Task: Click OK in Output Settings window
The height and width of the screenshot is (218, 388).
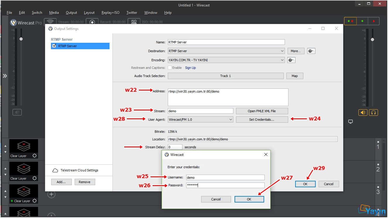Action: (305, 184)
